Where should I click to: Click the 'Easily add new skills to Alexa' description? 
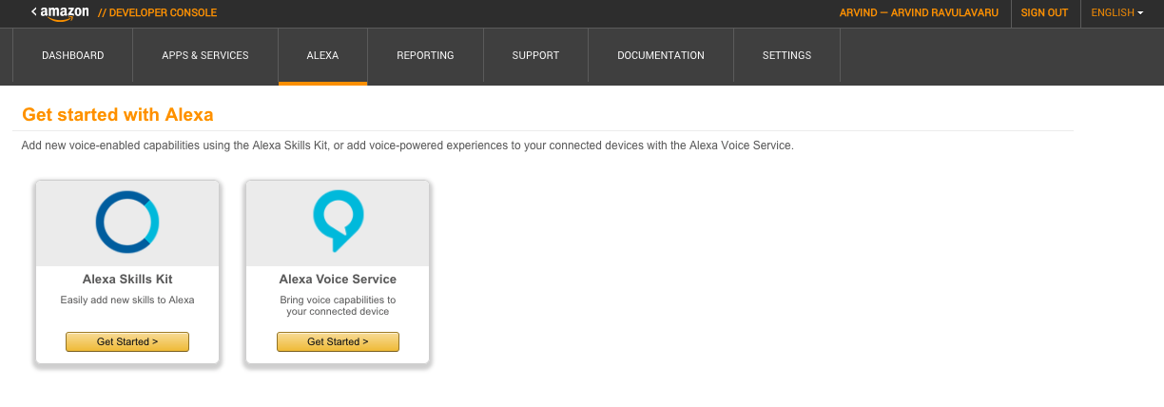click(x=127, y=300)
